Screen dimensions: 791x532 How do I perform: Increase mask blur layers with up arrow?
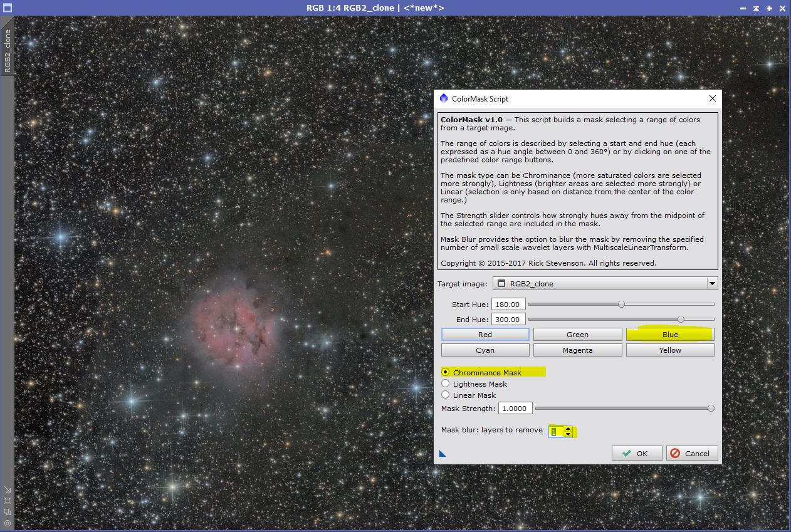[x=568, y=429]
